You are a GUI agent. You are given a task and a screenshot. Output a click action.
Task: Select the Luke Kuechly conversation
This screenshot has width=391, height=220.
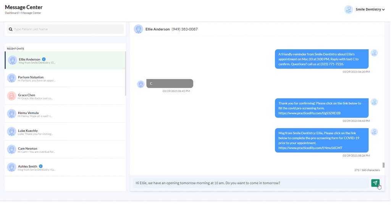65,133
